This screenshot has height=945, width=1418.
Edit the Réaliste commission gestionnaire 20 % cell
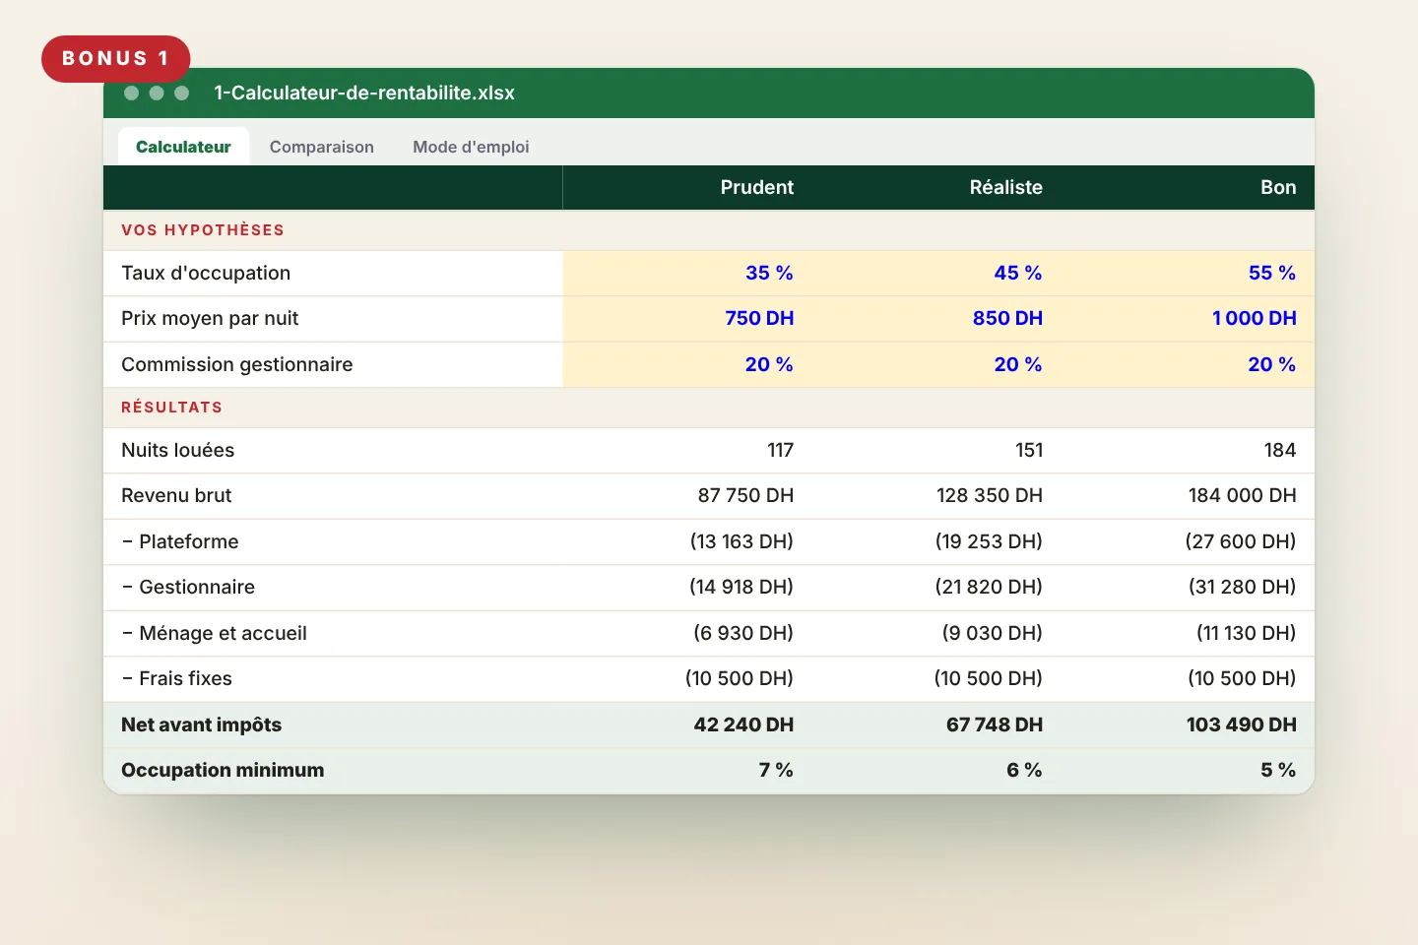click(x=936, y=364)
